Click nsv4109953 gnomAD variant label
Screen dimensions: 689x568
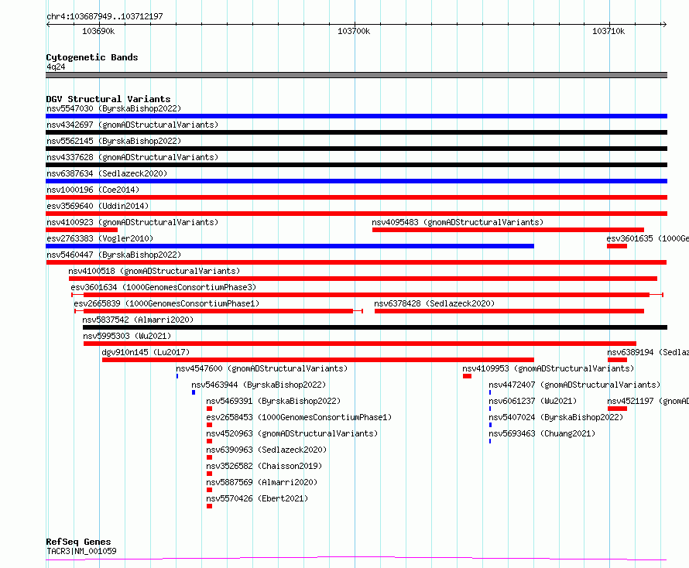548,368
